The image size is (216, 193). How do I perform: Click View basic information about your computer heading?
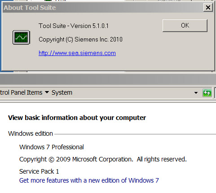click(77, 118)
